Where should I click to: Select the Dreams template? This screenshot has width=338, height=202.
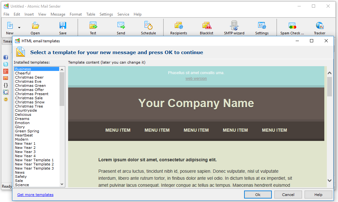click(x=37, y=119)
